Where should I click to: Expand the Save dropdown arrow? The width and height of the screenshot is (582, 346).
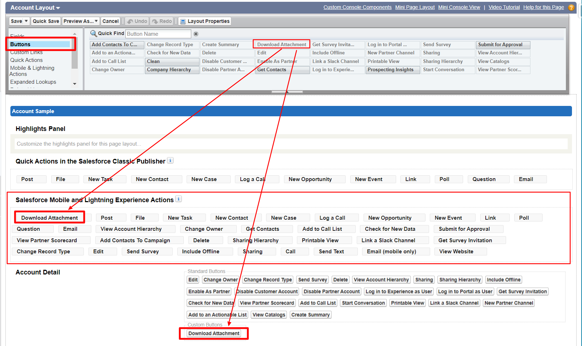tap(26, 21)
